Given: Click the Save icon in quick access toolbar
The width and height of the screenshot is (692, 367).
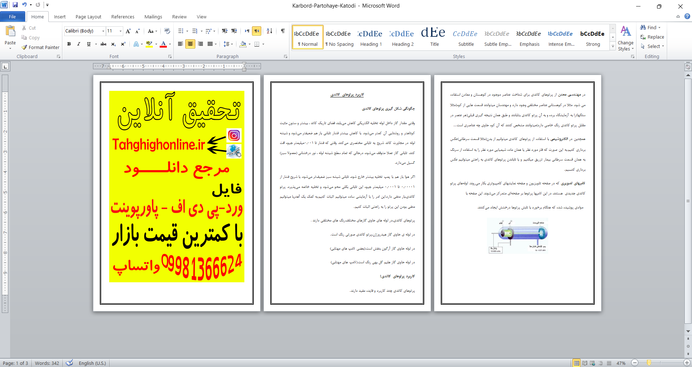Looking at the screenshot, I should (x=15, y=5).
